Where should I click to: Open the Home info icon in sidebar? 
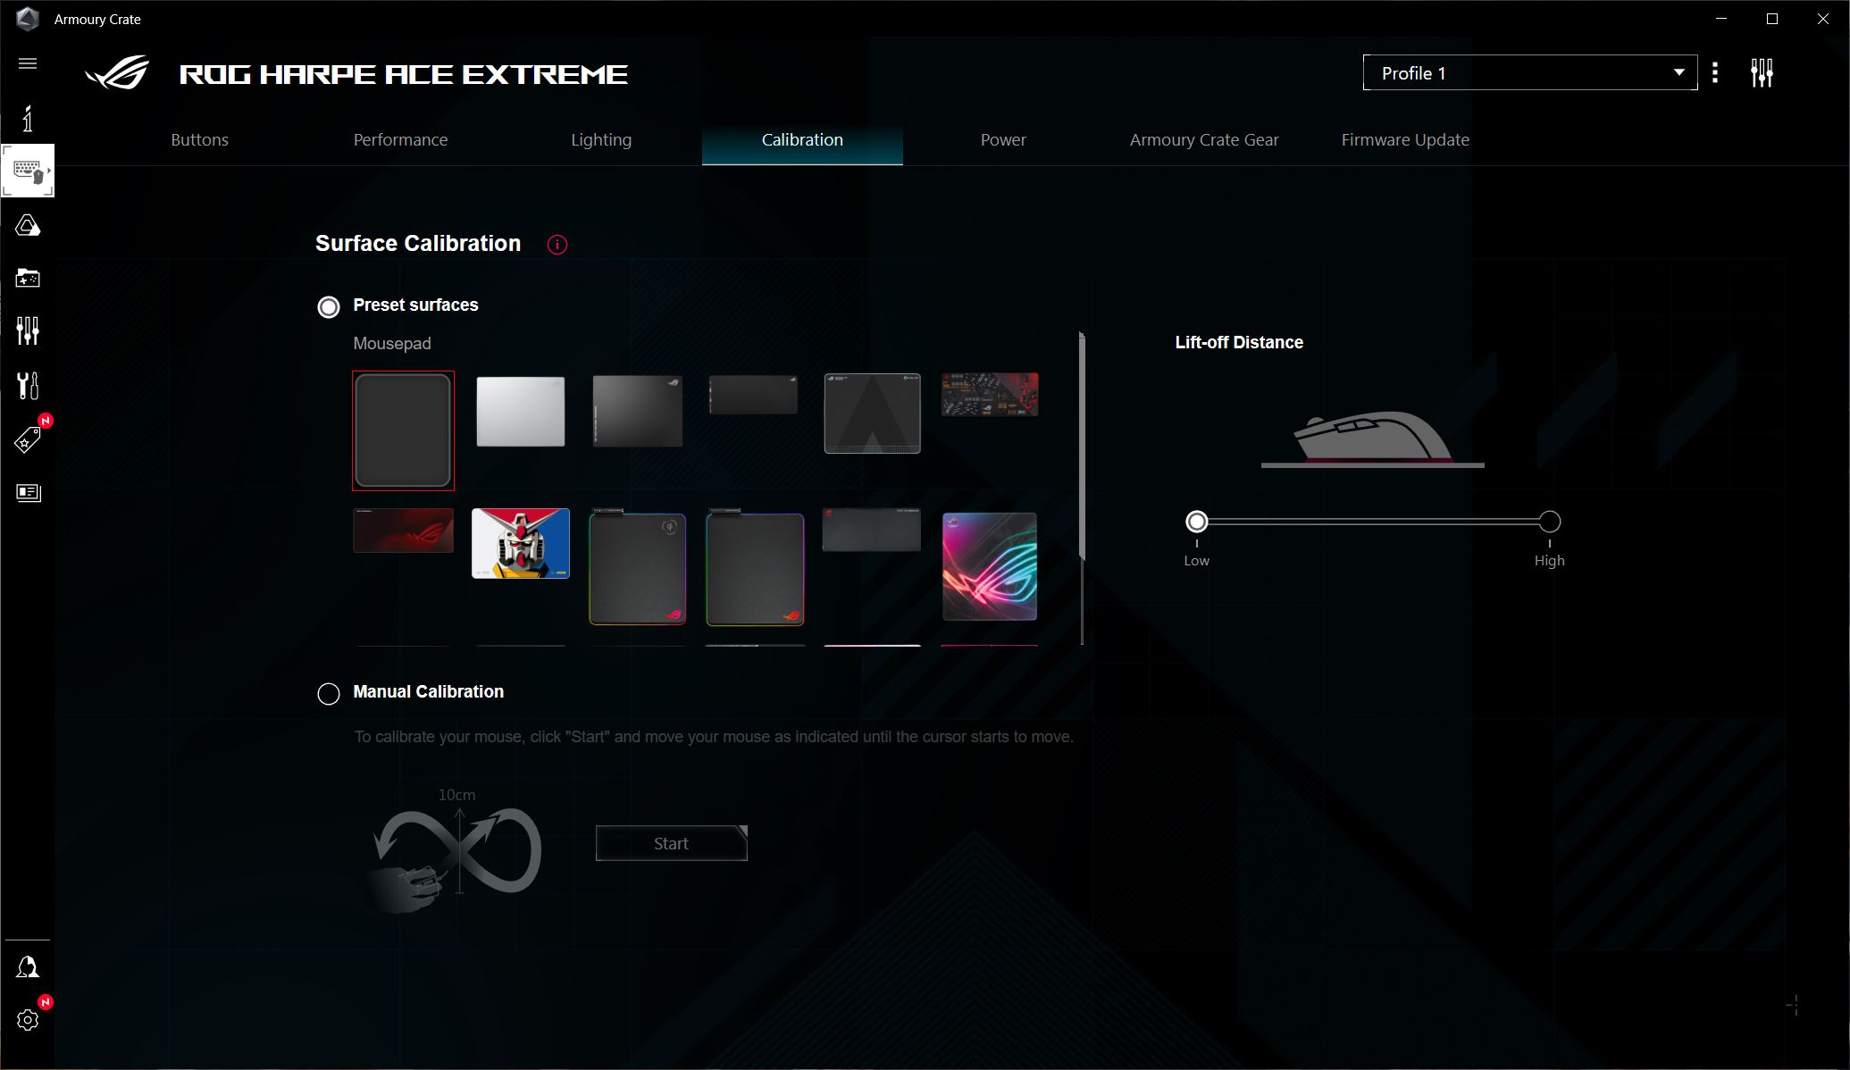tap(28, 118)
